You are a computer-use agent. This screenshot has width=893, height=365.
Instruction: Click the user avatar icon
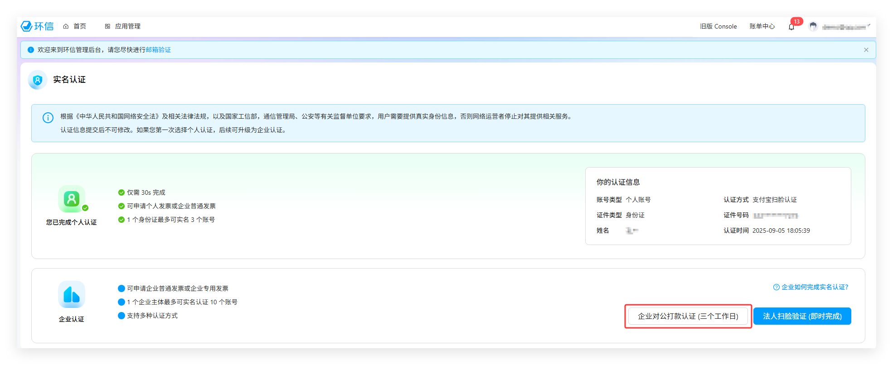click(x=813, y=27)
